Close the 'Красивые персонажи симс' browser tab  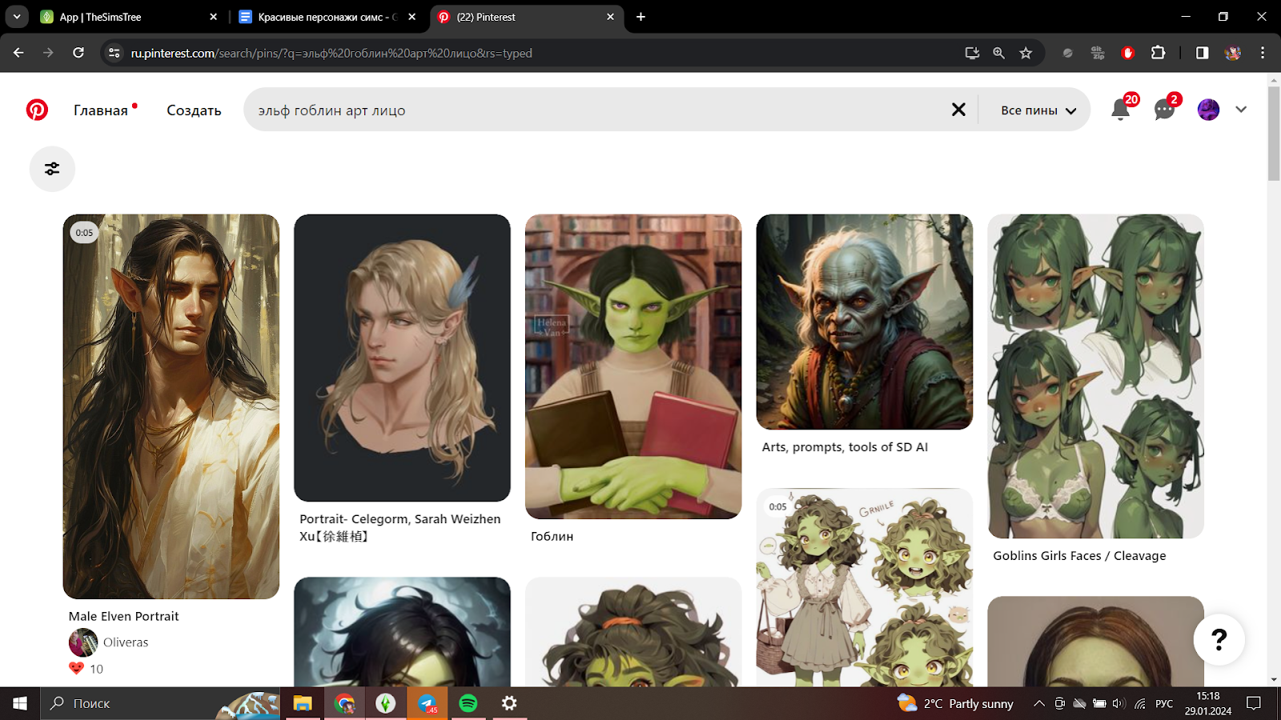coord(412,17)
